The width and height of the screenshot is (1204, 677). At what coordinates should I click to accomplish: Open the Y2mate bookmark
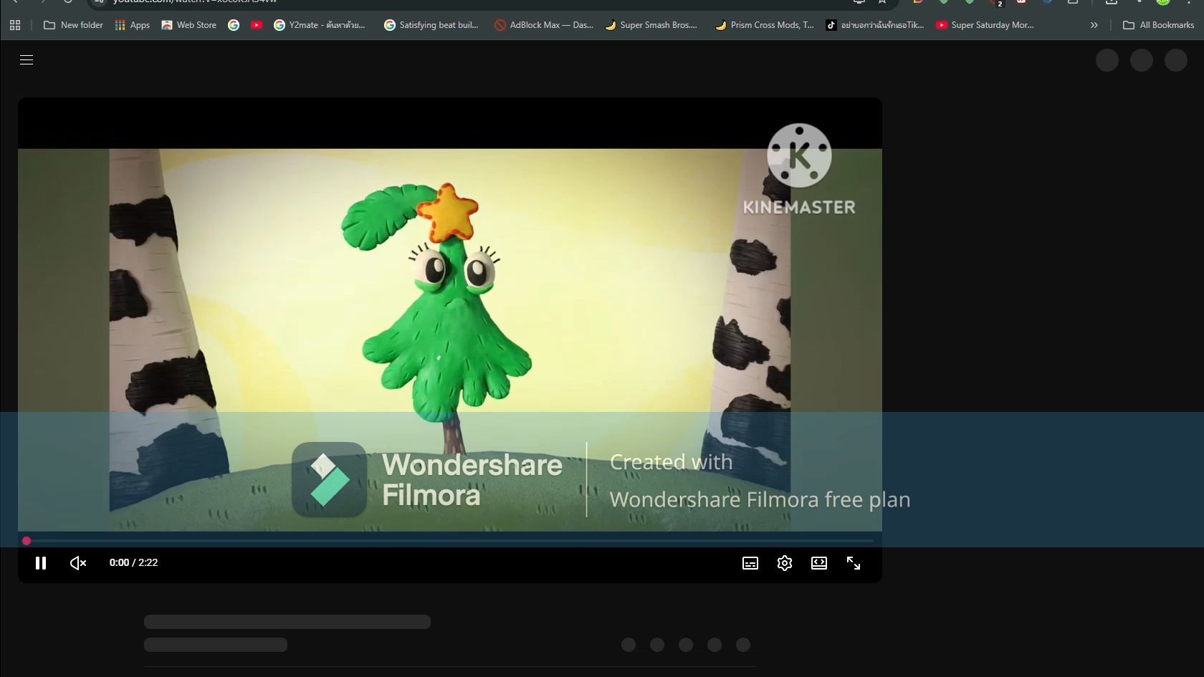[320, 25]
